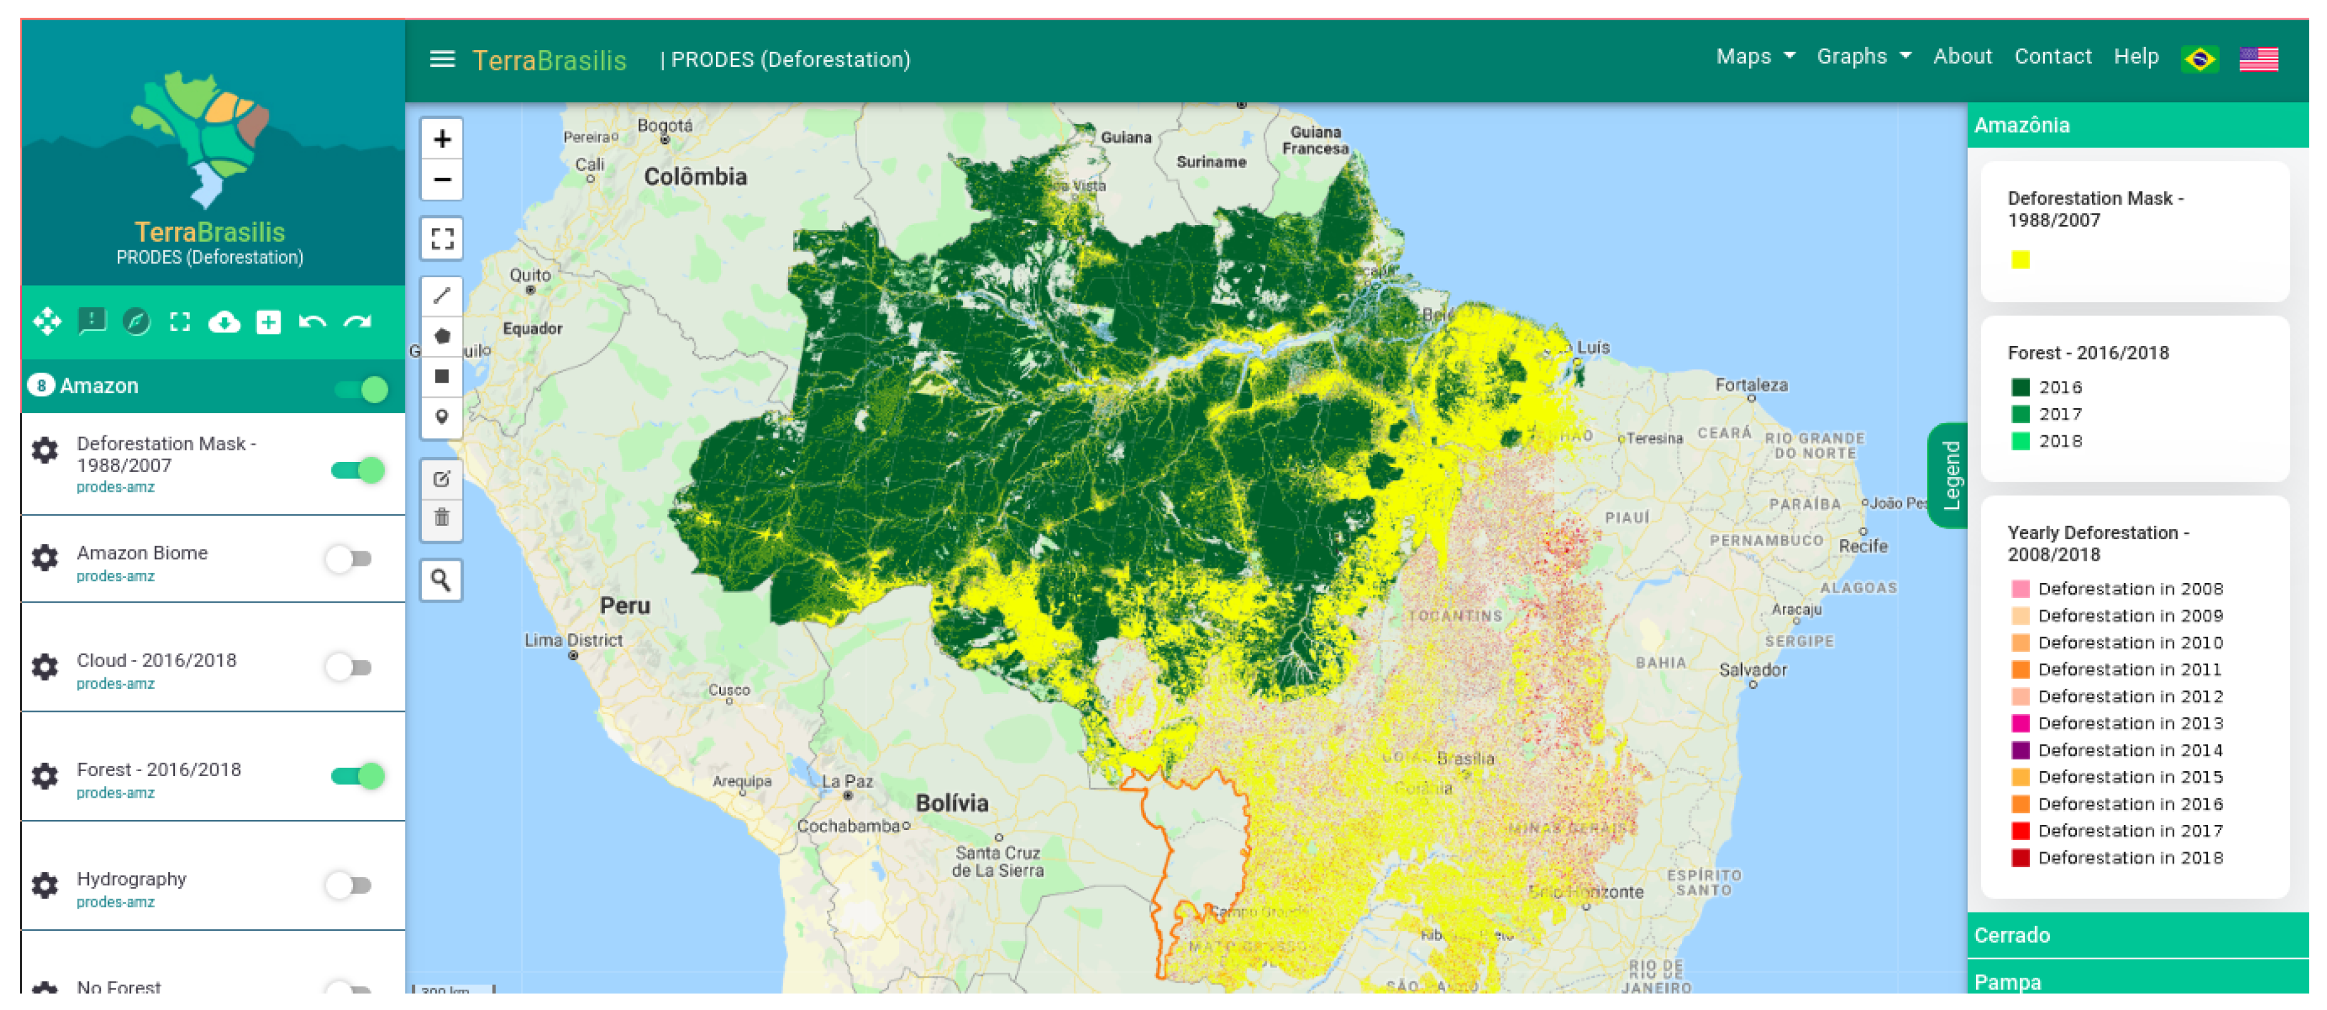This screenshot has height=1010, width=2327.
Task: Click prodes-amz link under Hydrography
Action: (116, 902)
